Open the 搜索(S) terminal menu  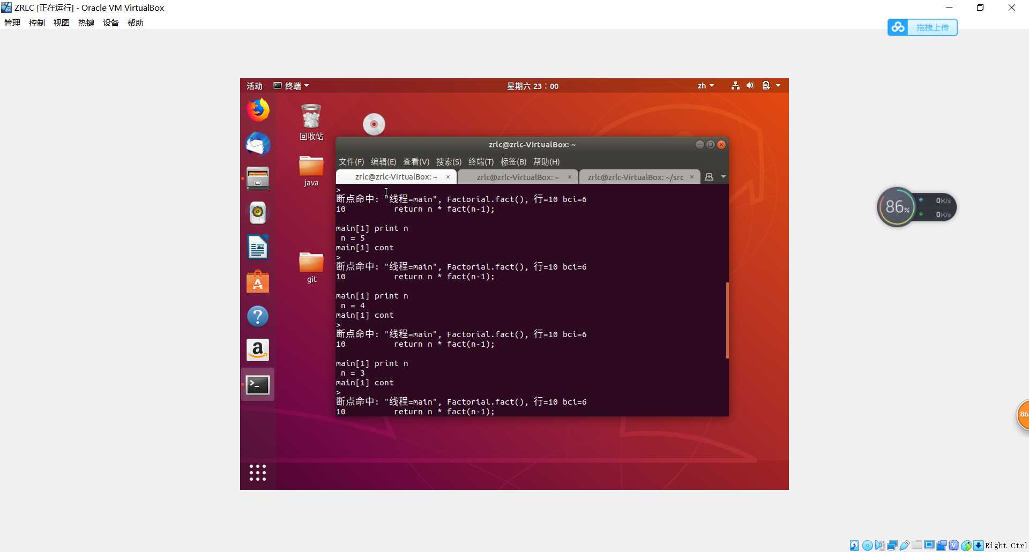[x=449, y=162]
